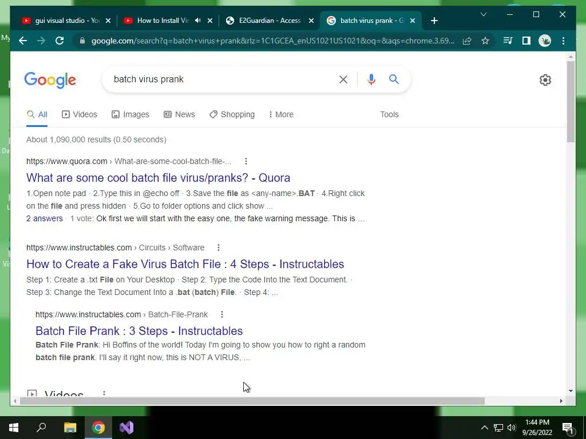Open Batch File Prank : 3 Steps link
Viewport: 586px width, 439px height.
(139, 331)
